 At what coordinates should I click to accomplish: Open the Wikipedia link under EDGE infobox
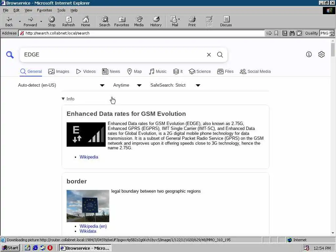[x=89, y=157]
